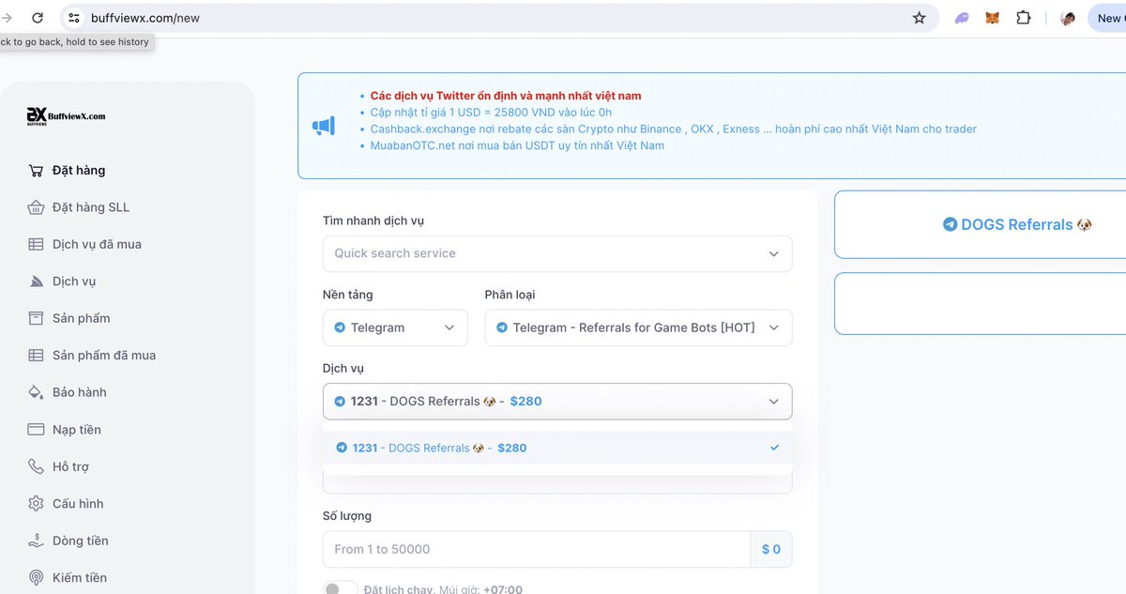Click the cart icon beside Đặt hàng
1126x594 pixels.
coord(36,171)
